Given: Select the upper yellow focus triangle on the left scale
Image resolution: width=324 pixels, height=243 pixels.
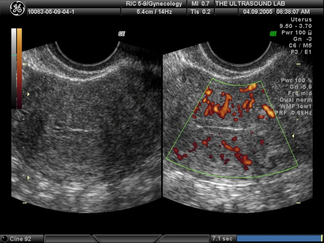Looking at the screenshot, I should [28, 94].
